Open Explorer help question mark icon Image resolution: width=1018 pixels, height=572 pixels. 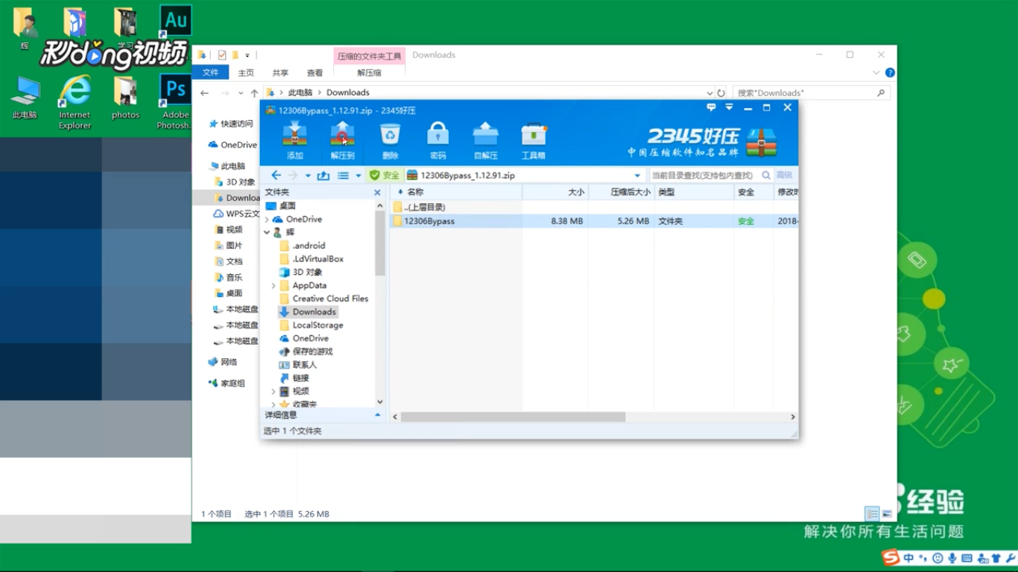click(x=890, y=73)
